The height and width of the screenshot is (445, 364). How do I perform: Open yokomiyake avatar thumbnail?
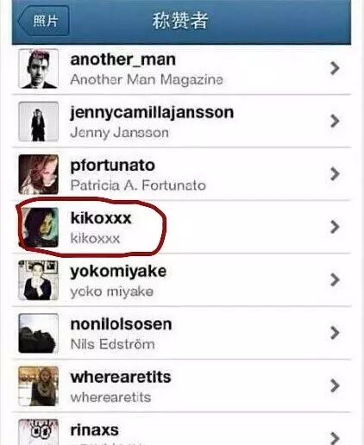point(39,280)
